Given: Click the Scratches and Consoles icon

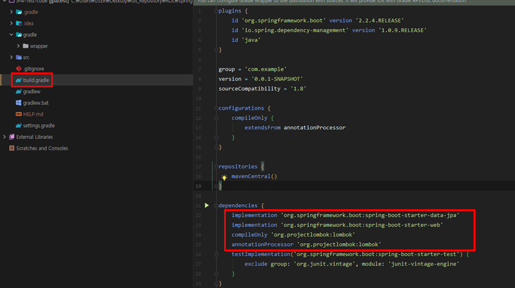Looking at the screenshot, I should click(x=12, y=148).
